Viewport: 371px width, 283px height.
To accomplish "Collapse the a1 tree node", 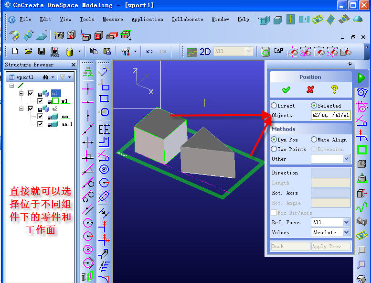I will (x=21, y=93).
